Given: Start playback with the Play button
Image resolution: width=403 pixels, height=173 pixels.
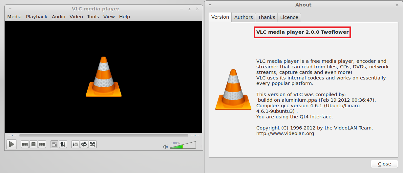Looking at the screenshot, I should click(x=11, y=144).
